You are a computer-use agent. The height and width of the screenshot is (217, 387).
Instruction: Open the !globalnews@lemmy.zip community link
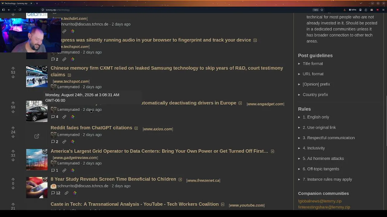[320, 201]
